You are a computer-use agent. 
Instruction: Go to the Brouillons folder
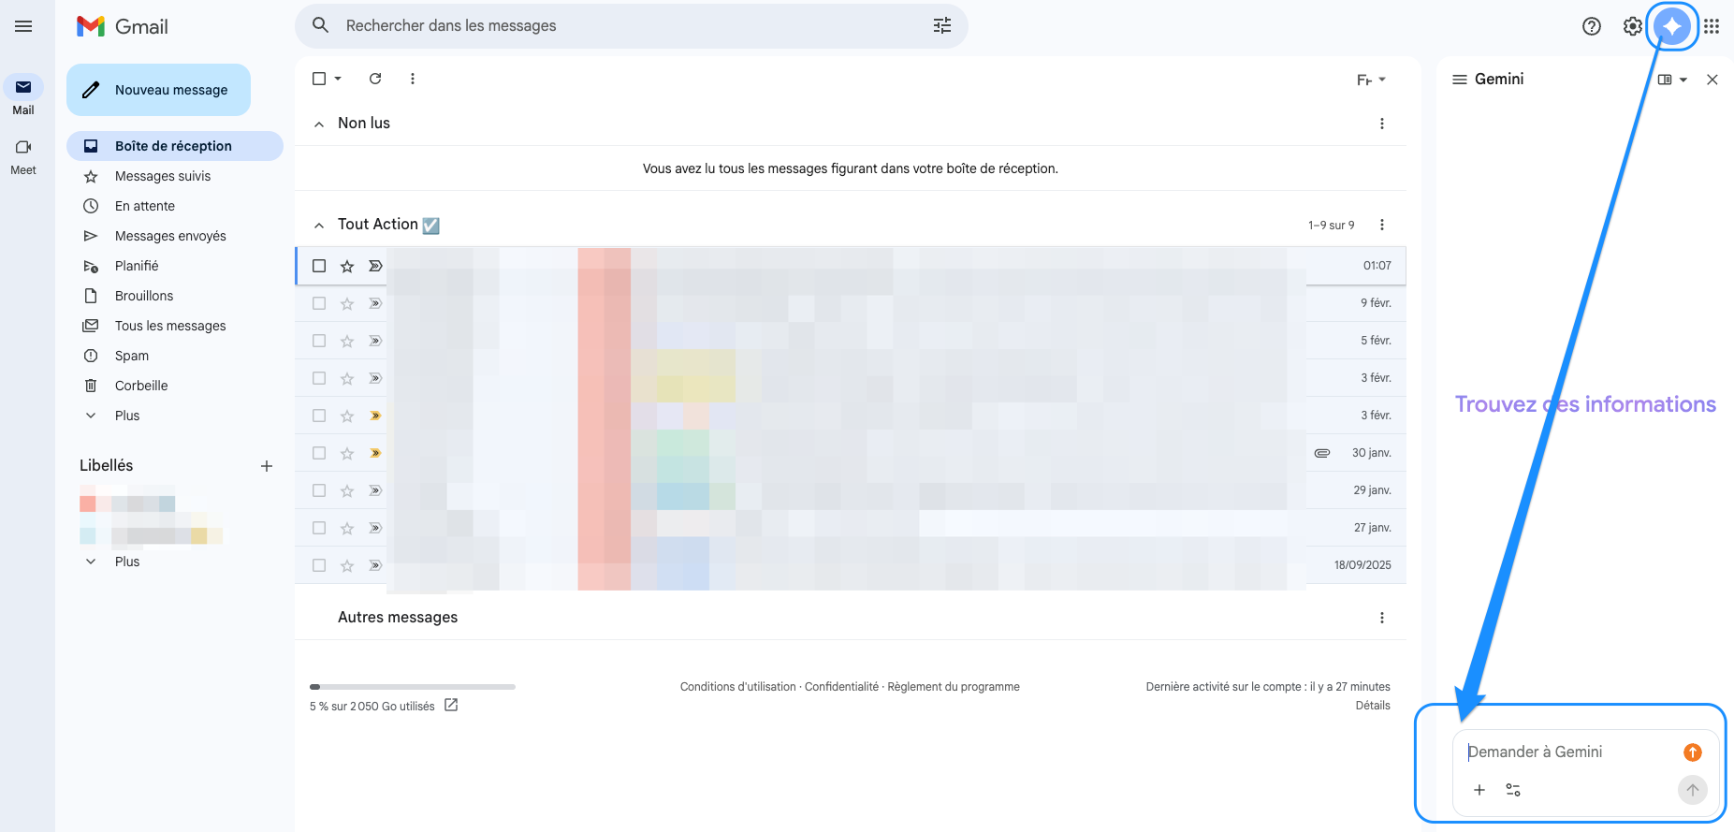pyautogui.click(x=144, y=296)
